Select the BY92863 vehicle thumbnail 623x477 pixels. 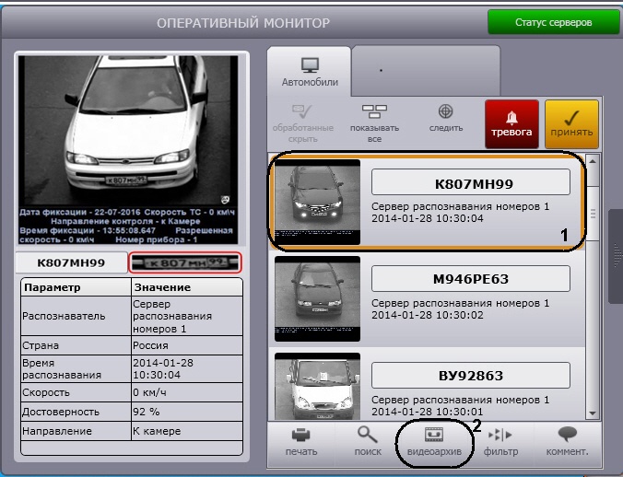click(x=317, y=385)
